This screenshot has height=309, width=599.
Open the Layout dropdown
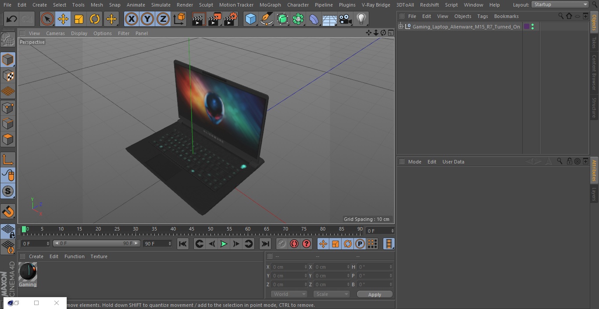[x=560, y=4]
